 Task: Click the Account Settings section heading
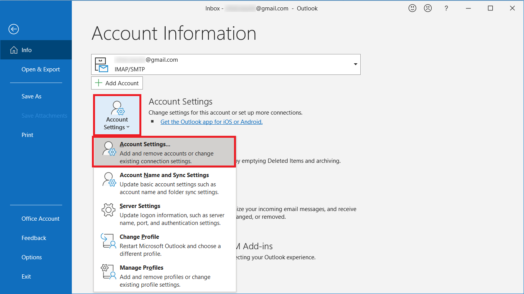[181, 102]
